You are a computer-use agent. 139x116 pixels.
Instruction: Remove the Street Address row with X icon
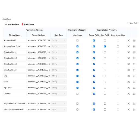[128, 52]
